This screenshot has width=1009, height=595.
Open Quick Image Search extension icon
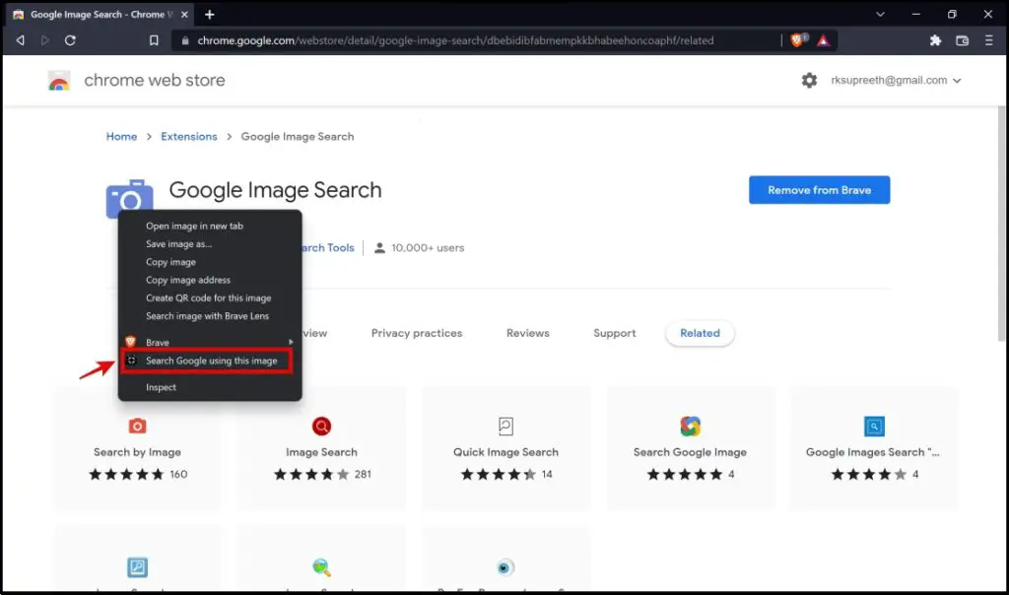(x=505, y=426)
